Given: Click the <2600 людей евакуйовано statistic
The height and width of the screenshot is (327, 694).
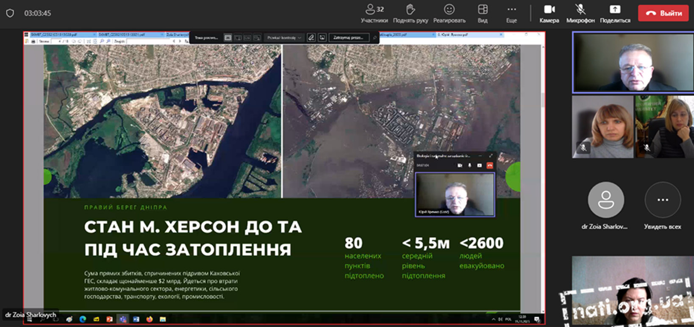Looking at the screenshot, I should (482, 253).
